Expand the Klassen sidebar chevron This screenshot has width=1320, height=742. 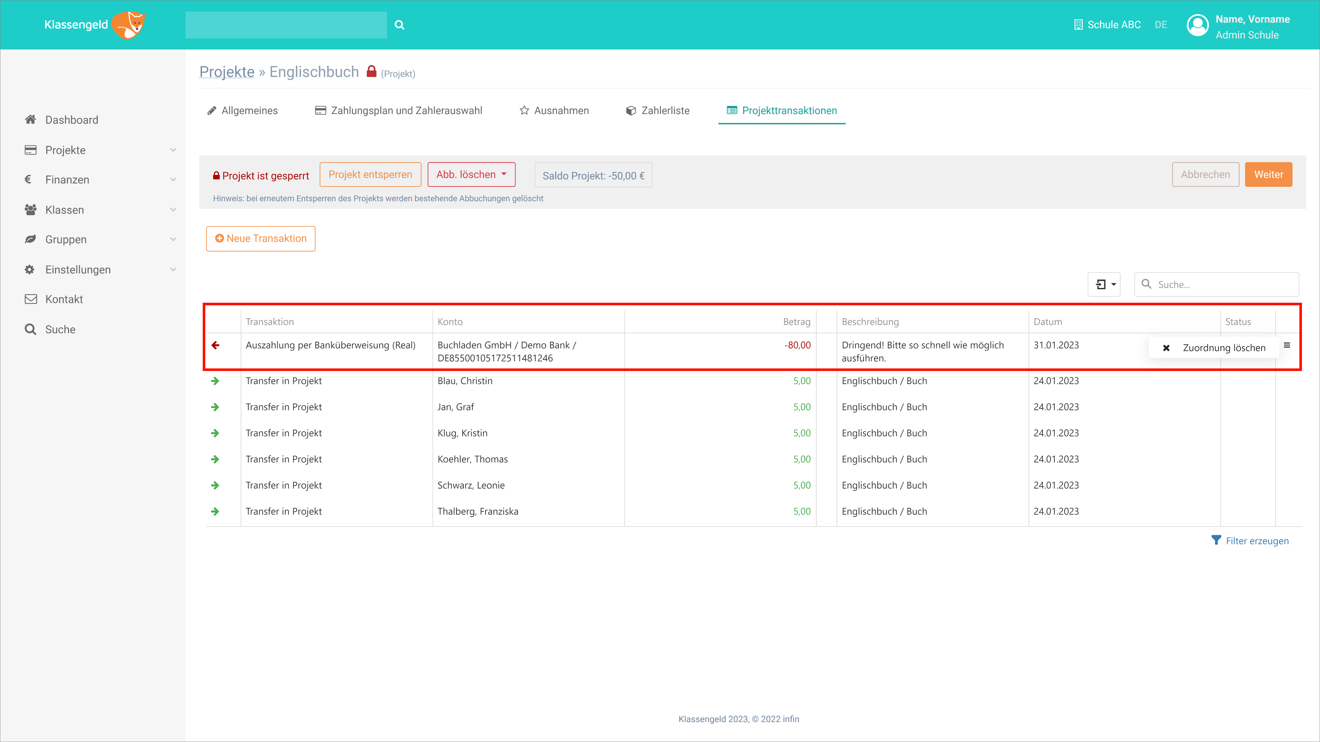coord(173,210)
